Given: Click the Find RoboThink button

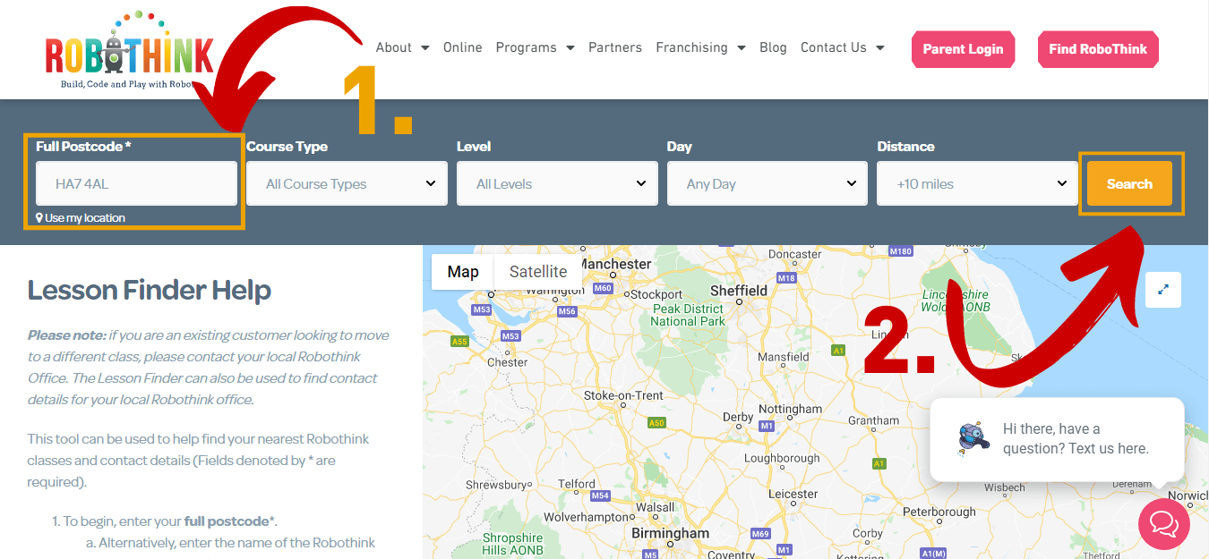Looking at the screenshot, I should tap(1098, 49).
